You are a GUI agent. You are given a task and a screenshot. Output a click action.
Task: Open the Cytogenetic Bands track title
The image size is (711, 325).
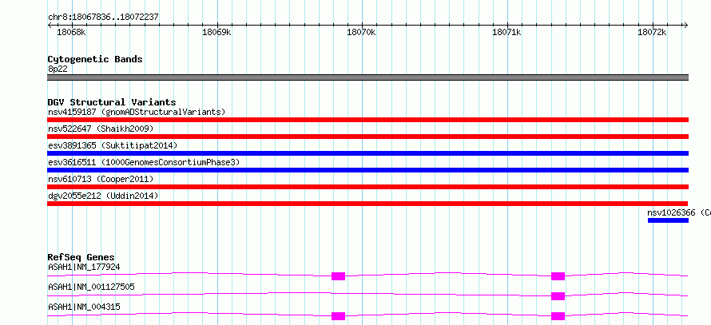point(95,59)
